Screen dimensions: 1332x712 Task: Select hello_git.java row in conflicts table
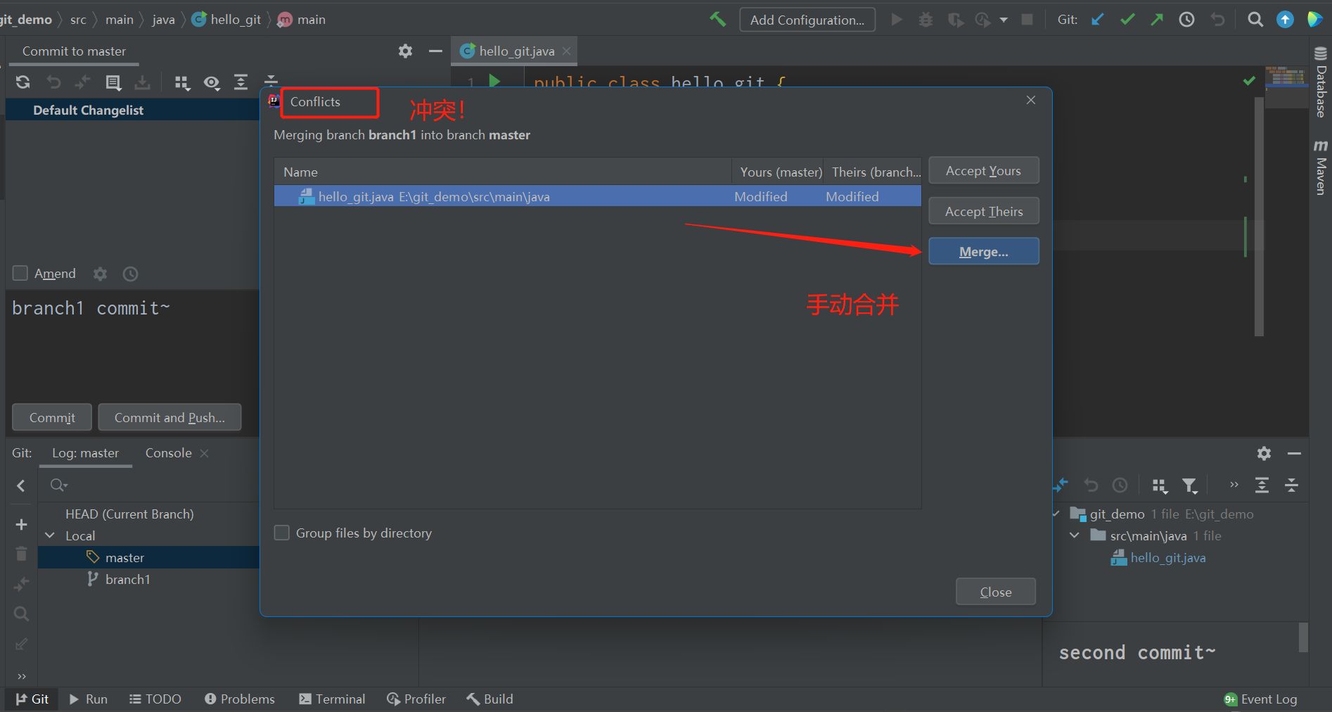click(x=597, y=196)
